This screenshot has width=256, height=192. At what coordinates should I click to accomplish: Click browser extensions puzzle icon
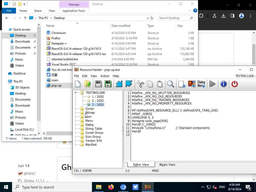click(x=201, y=16)
